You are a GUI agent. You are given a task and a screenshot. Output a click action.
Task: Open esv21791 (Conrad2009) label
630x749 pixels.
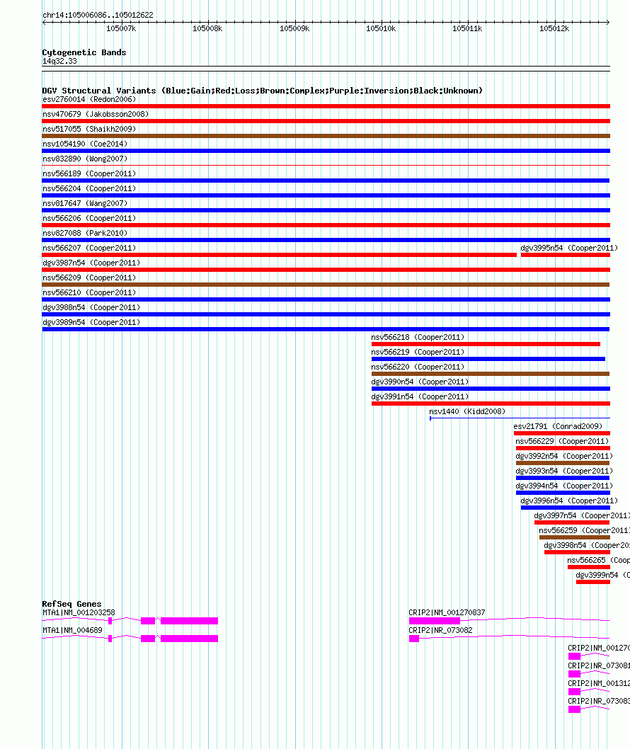pos(558,426)
